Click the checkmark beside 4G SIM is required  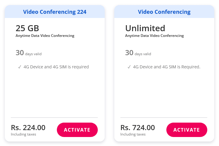(x=20, y=67)
